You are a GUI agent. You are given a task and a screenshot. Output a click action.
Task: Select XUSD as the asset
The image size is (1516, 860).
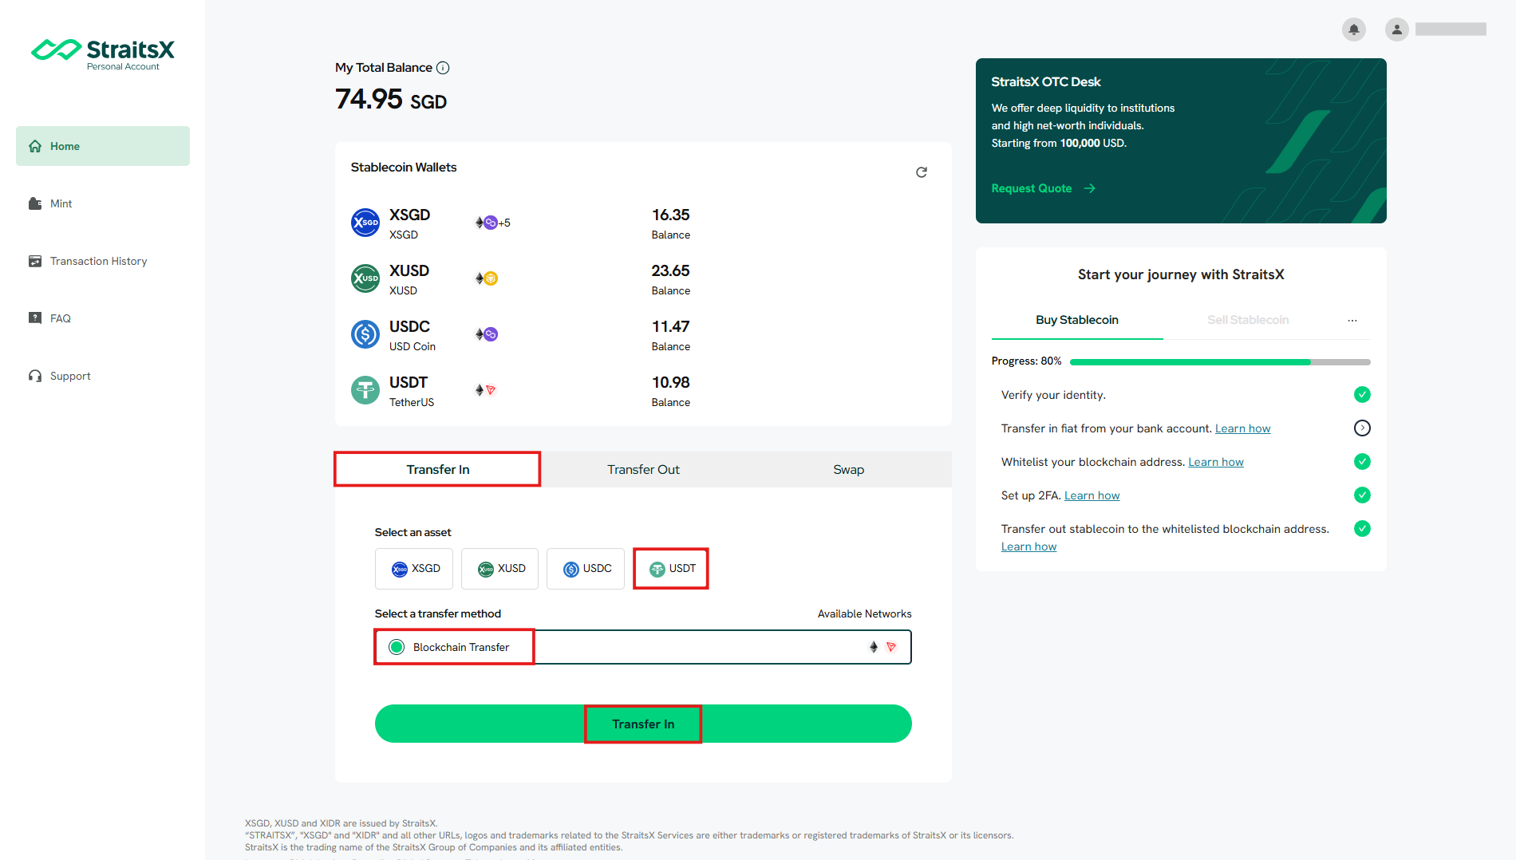(499, 569)
